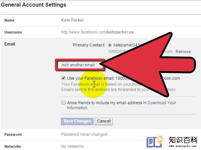
Task: Click the Save Changes button
Action: coord(77,121)
